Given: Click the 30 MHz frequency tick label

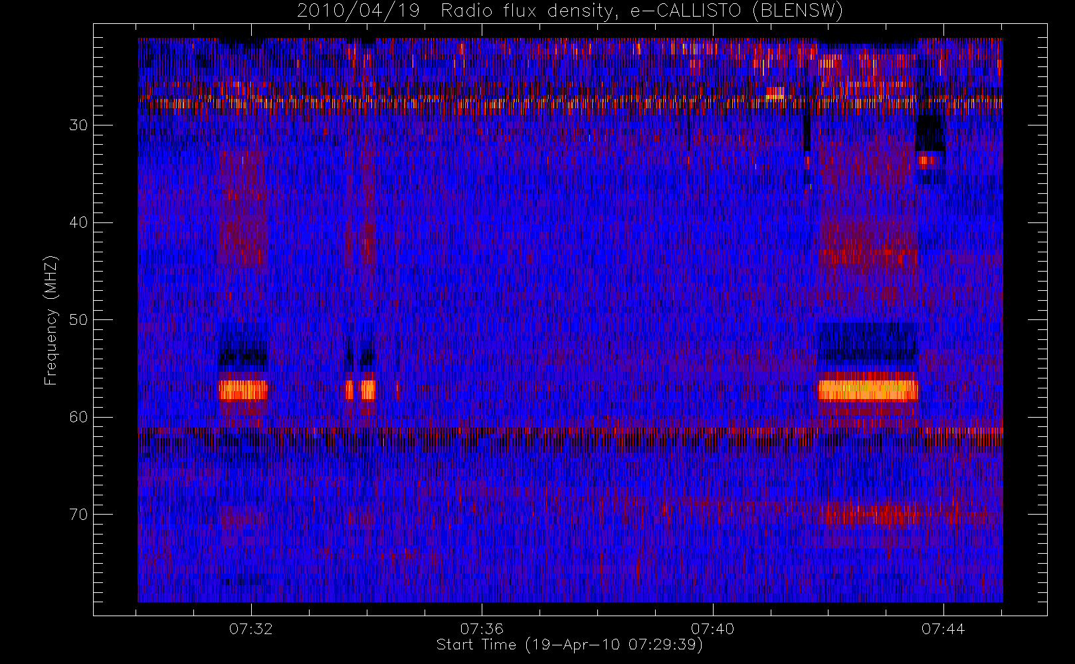Looking at the screenshot, I should pos(78,125).
